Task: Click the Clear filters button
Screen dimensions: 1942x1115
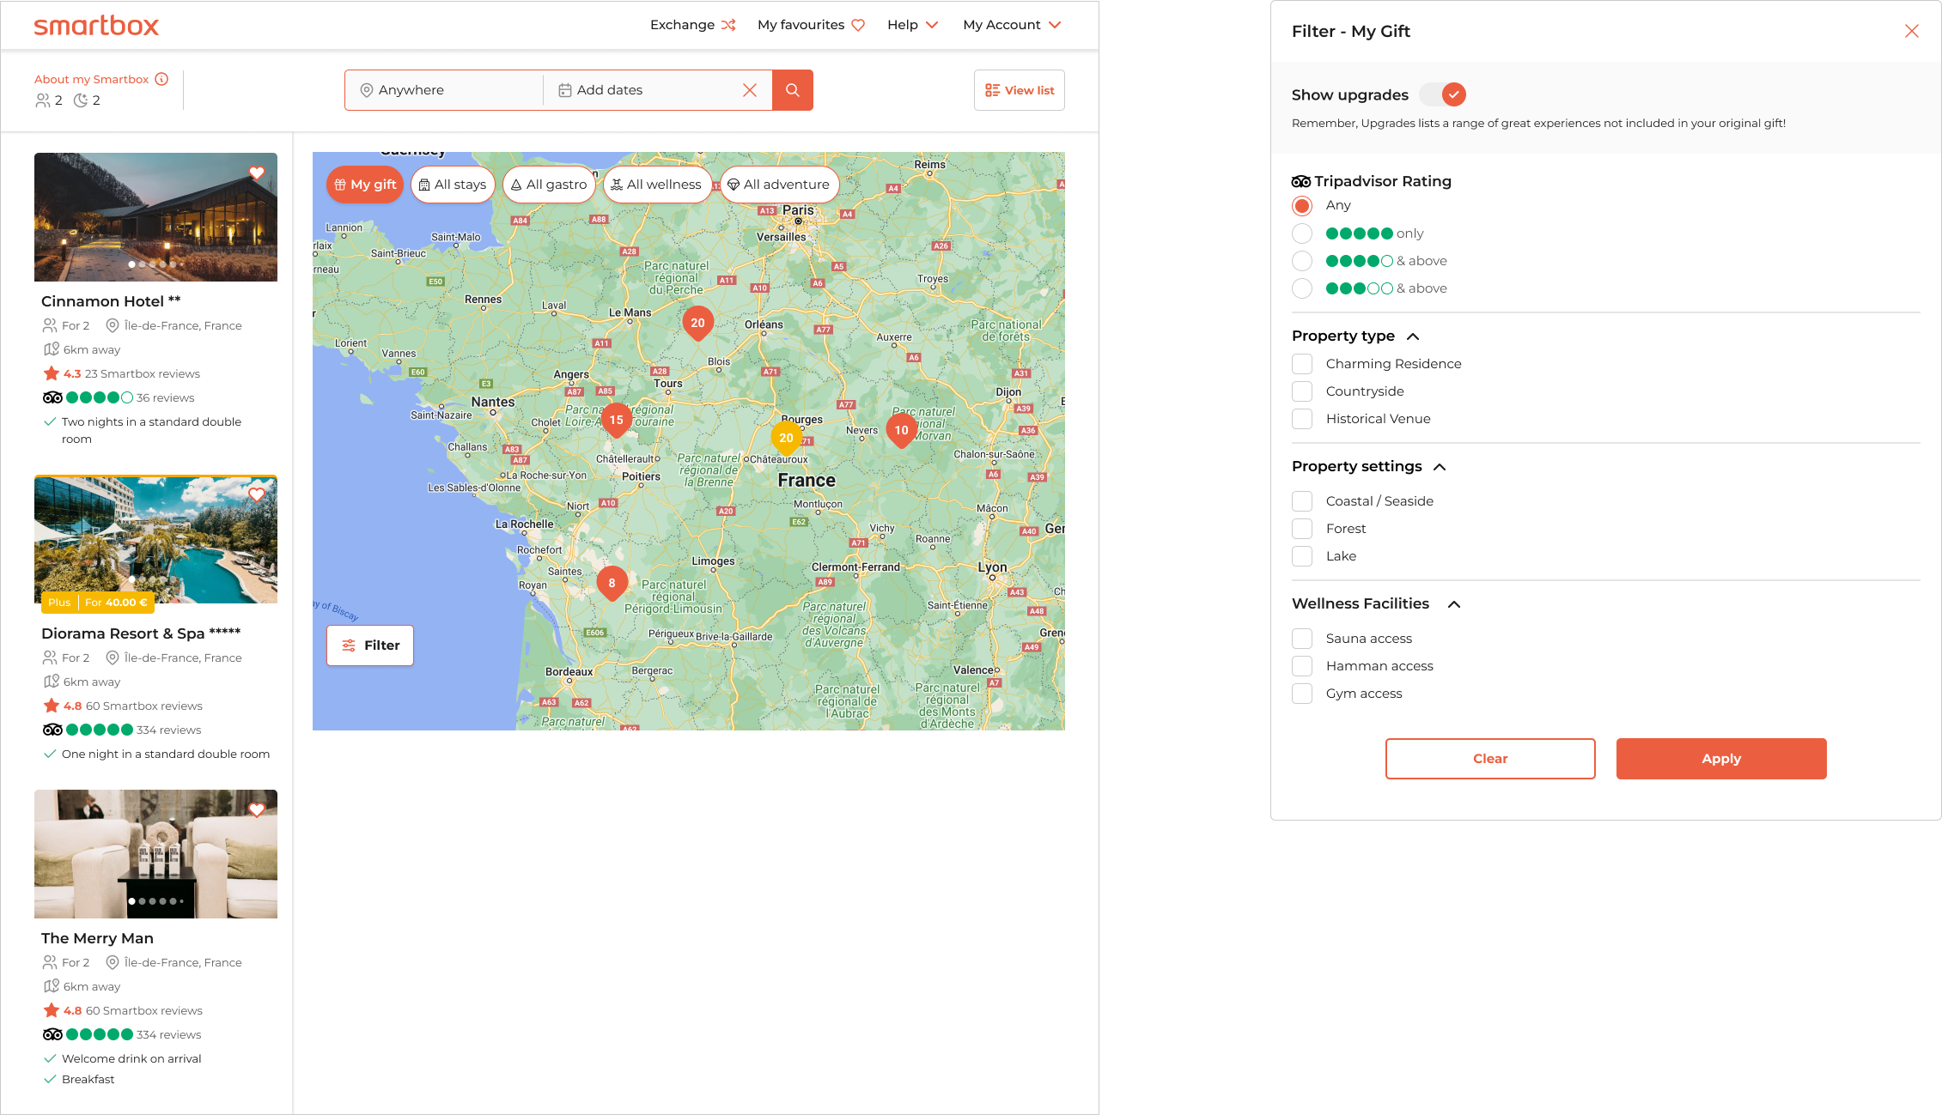Action: [1489, 759]
